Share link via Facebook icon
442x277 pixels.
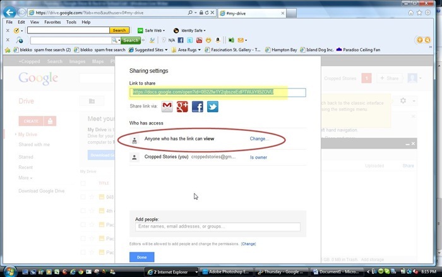(197, 107)
